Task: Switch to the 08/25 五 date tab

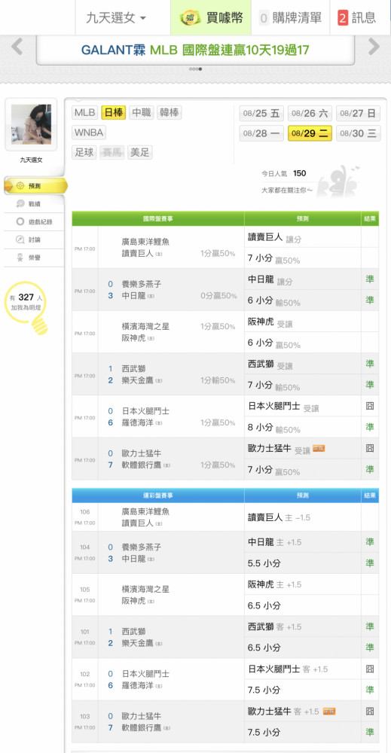Action: point(261,114)
